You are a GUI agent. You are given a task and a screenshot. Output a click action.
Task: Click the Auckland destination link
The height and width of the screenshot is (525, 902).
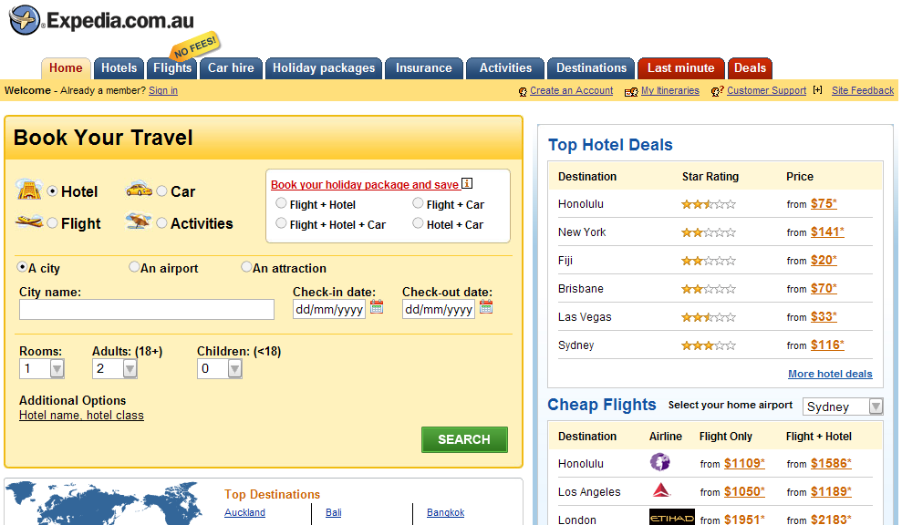point(244,512)
